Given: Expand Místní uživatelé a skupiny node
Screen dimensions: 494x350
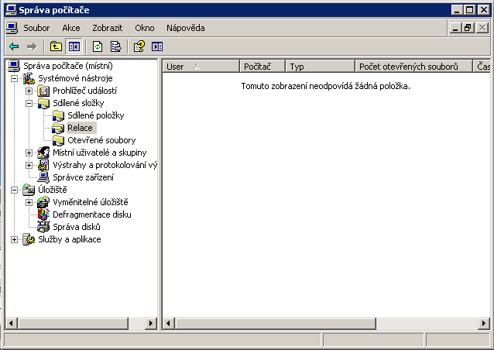Looking at the screenshot, I should pyautogui.click(x=29, y=153).
